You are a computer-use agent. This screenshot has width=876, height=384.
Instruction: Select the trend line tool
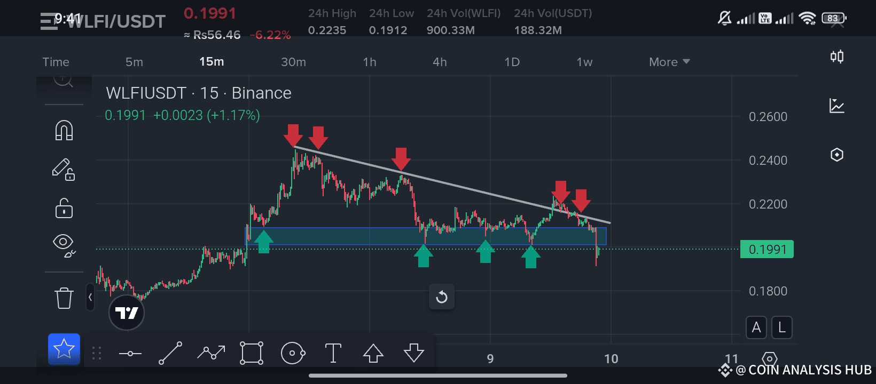(x=170, y=353)
